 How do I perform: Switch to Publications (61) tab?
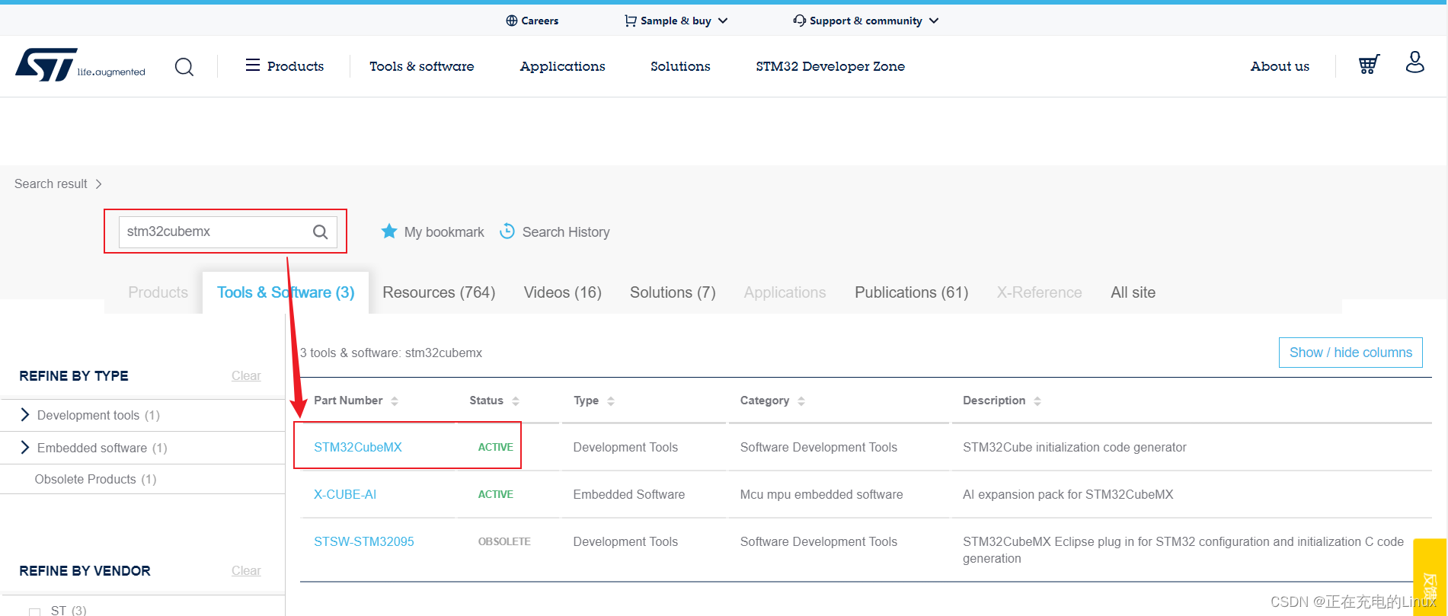click(912, 292)
